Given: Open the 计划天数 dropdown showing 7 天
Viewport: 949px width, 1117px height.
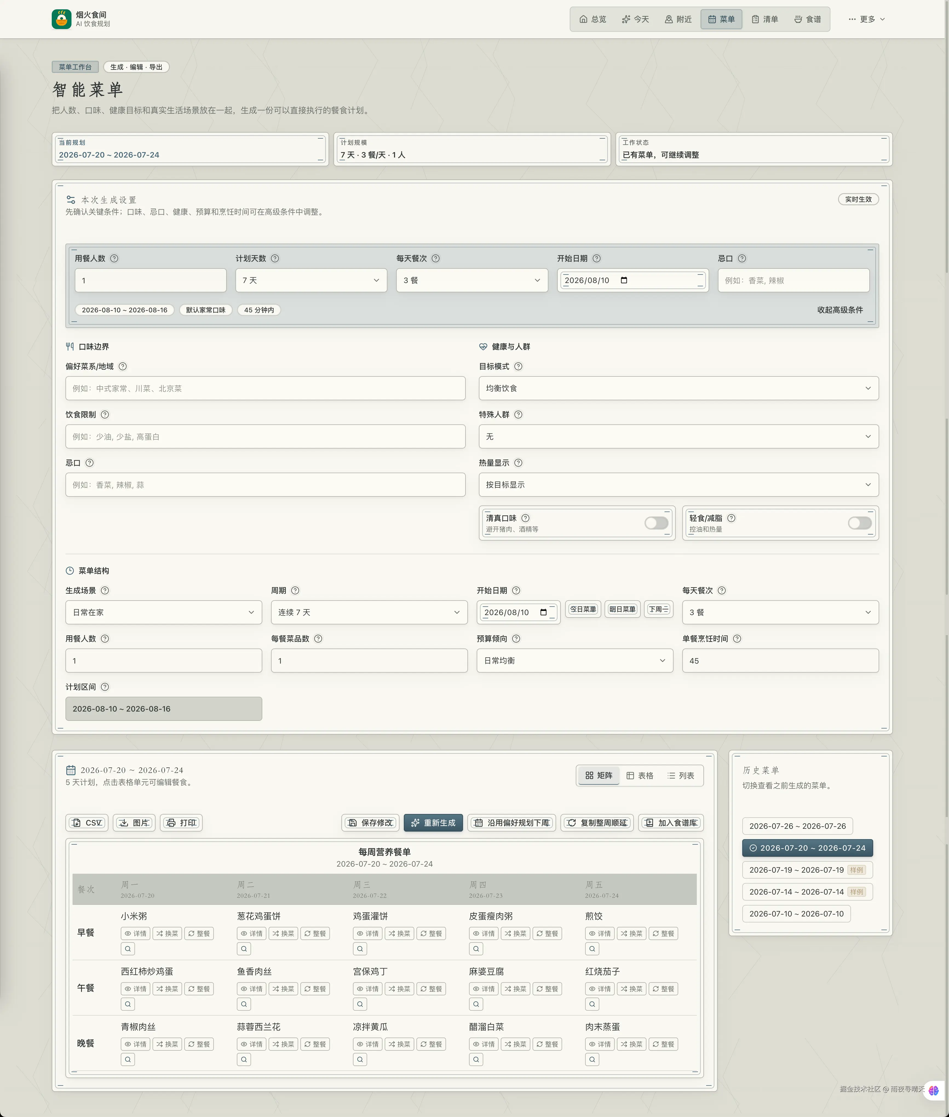Looking at the screenshot, I should point(311,281).
